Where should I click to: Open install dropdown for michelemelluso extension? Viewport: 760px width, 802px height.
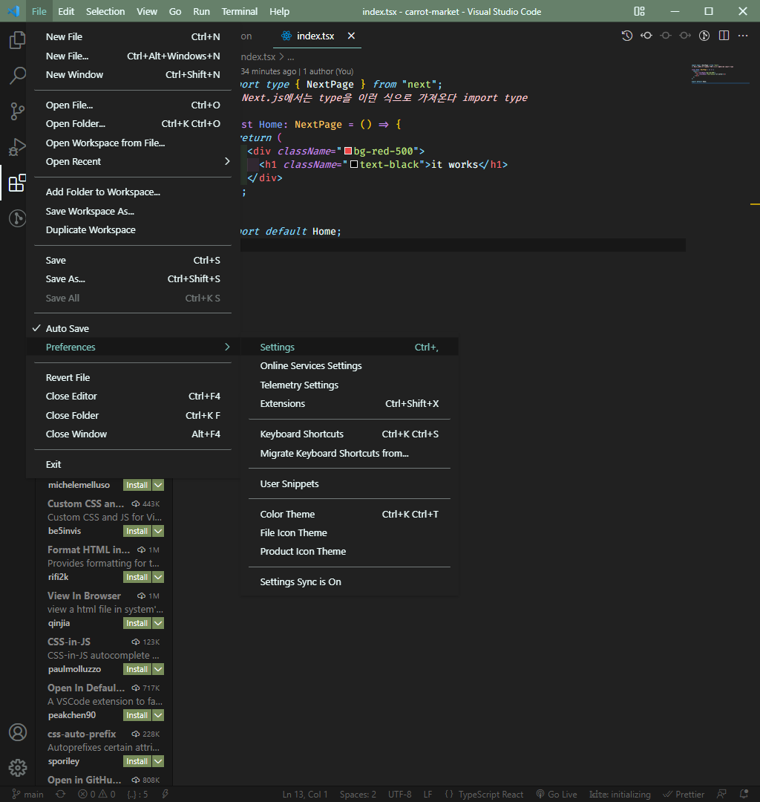(158, 485)
